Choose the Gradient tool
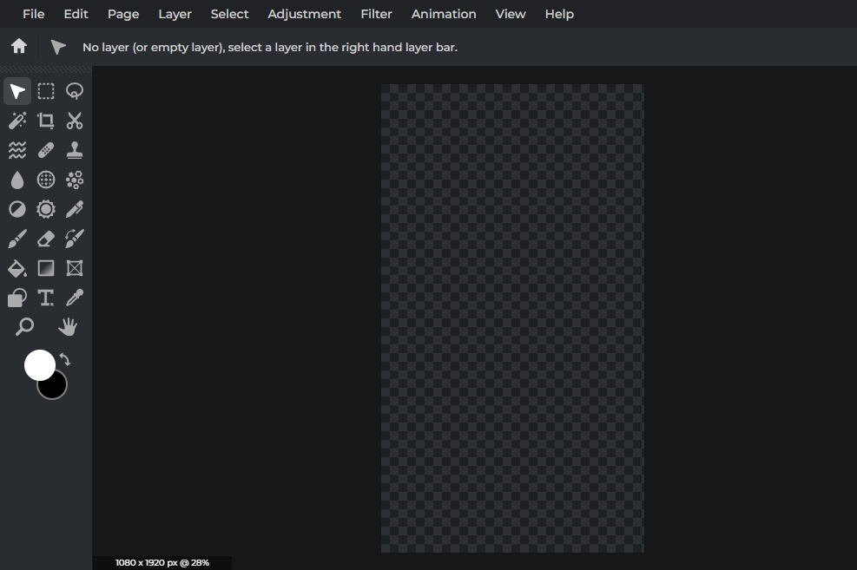 [46, 268]
